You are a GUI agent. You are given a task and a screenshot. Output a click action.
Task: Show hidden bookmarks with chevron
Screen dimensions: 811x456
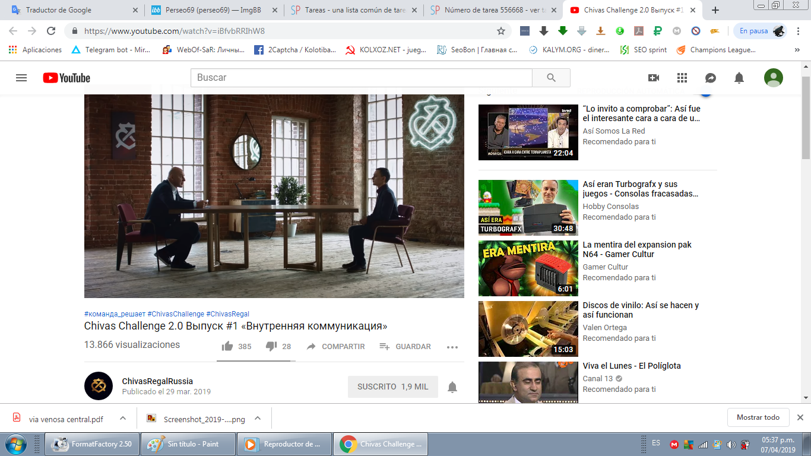pyautogui.click(x=797, y=50)
